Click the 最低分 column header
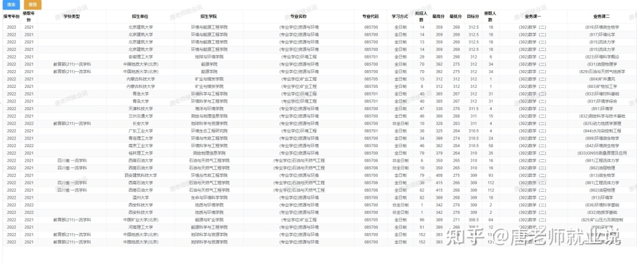 tap(456, 17)
